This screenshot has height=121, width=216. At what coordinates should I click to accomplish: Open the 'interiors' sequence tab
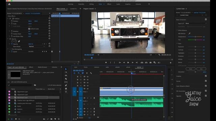pyautogui.click(x=97, y=67)
